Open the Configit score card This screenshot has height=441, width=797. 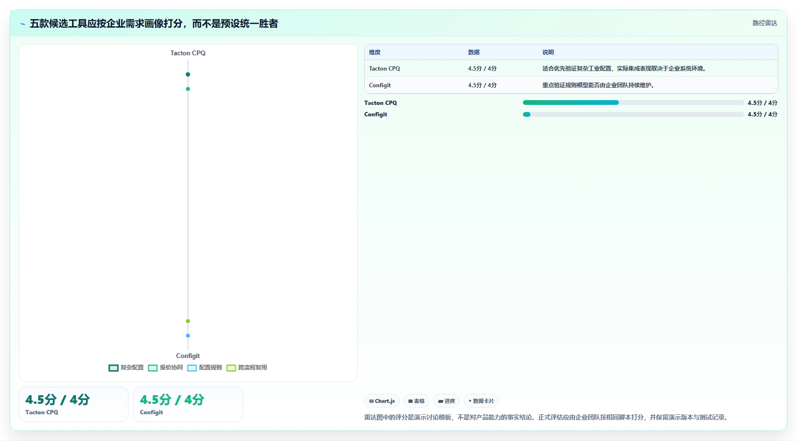pos(188,404)
